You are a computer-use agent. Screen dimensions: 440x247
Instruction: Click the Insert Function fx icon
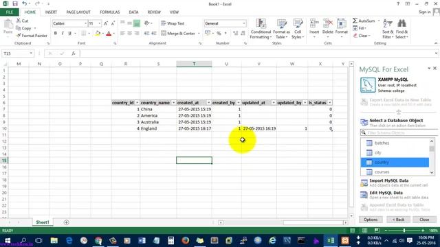pyautogui.click(x=74, y=54)
